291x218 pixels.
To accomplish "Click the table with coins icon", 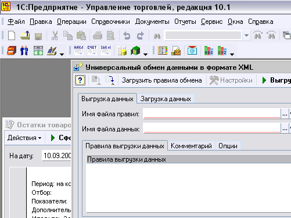I will click(x=122, y=51).
